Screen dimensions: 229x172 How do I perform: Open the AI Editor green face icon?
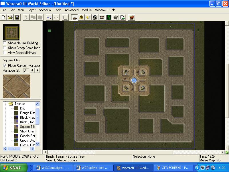click(x=109, y=17)
